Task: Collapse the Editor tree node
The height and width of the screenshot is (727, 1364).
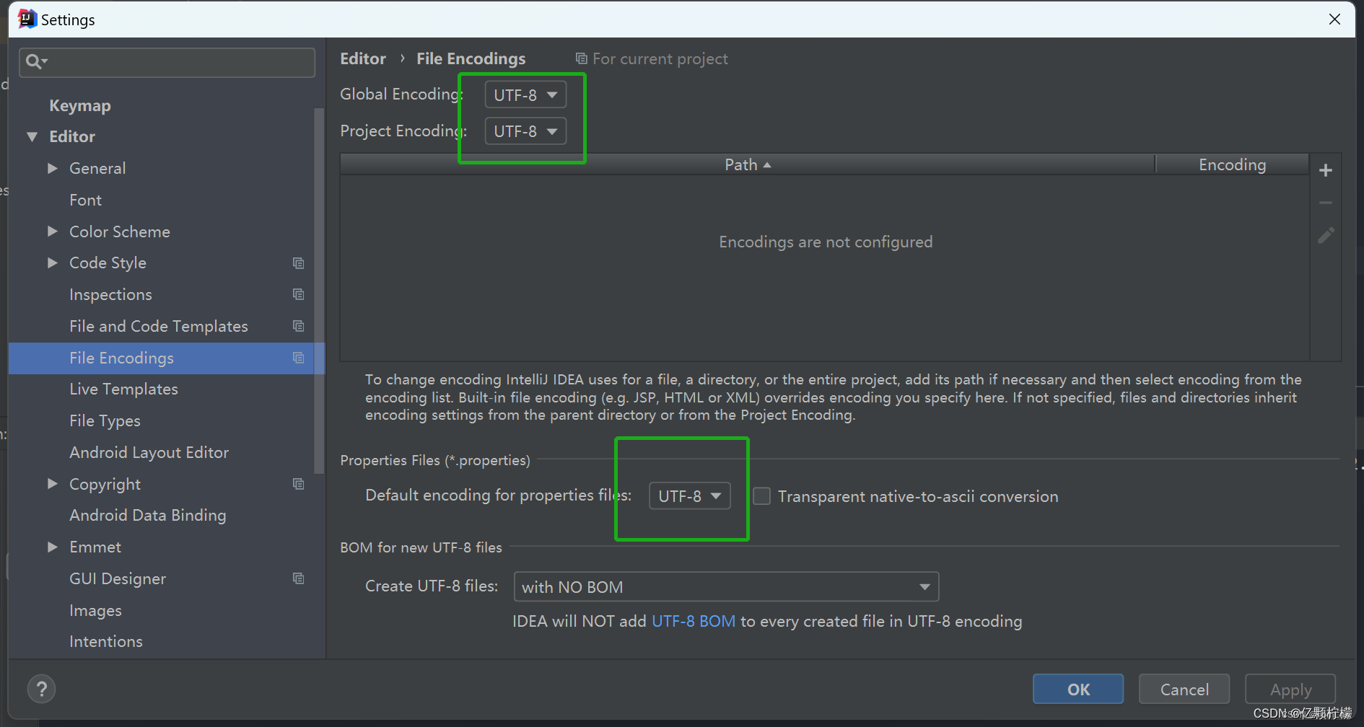Action: click(32, 136)
